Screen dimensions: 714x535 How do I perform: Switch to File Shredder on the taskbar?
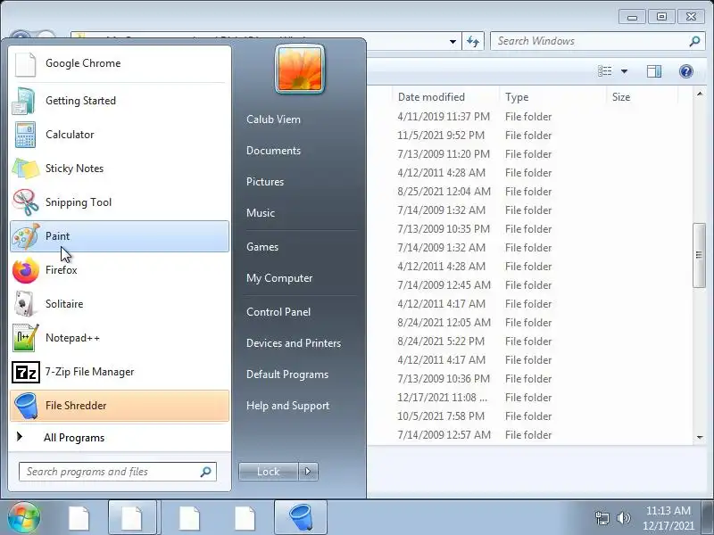tap(301, 518)
